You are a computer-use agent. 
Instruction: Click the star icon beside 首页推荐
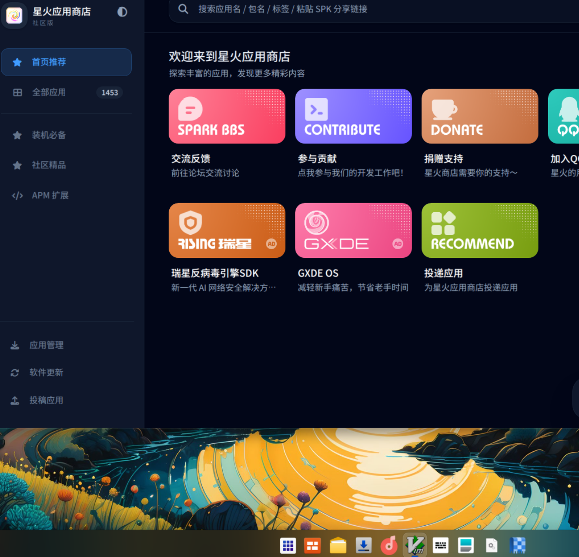[17, 62]
